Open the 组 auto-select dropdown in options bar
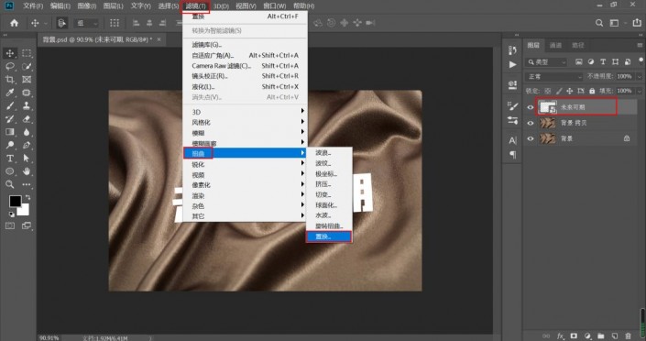The image size is (646, 341). (x=86, y=23)
